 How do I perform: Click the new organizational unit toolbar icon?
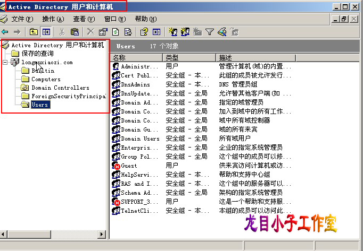(x=197, y=32)
